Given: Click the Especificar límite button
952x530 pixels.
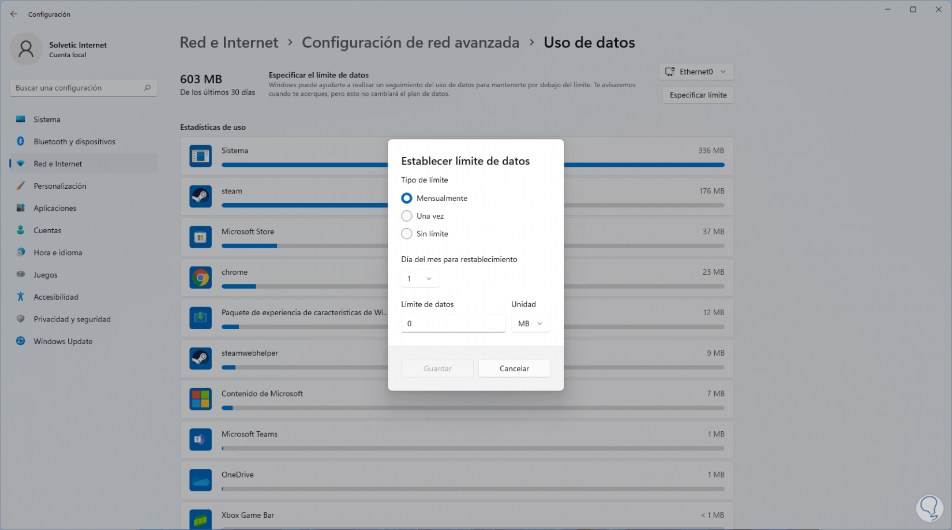Looking at the screenshot, I should 698,95.
